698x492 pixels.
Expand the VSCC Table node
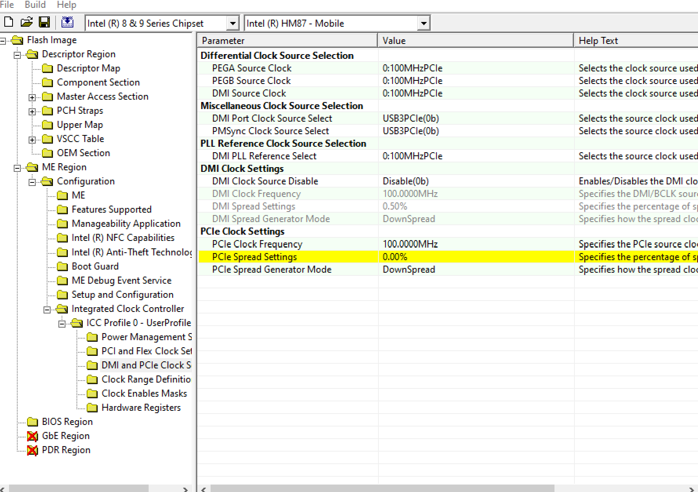32,140
